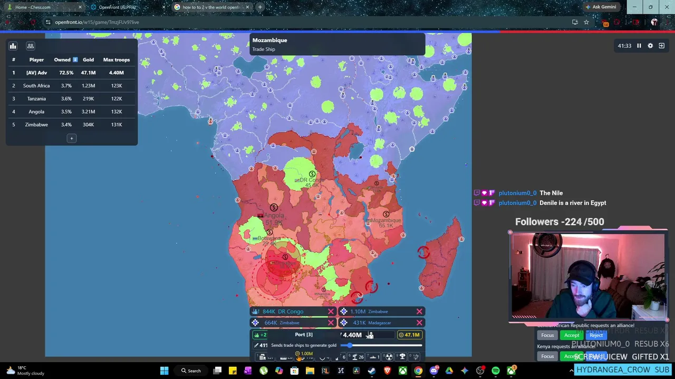This screenshot has width=675, height=379.
Task: Open Steam from the taskbar
Action: click(372, 371)
